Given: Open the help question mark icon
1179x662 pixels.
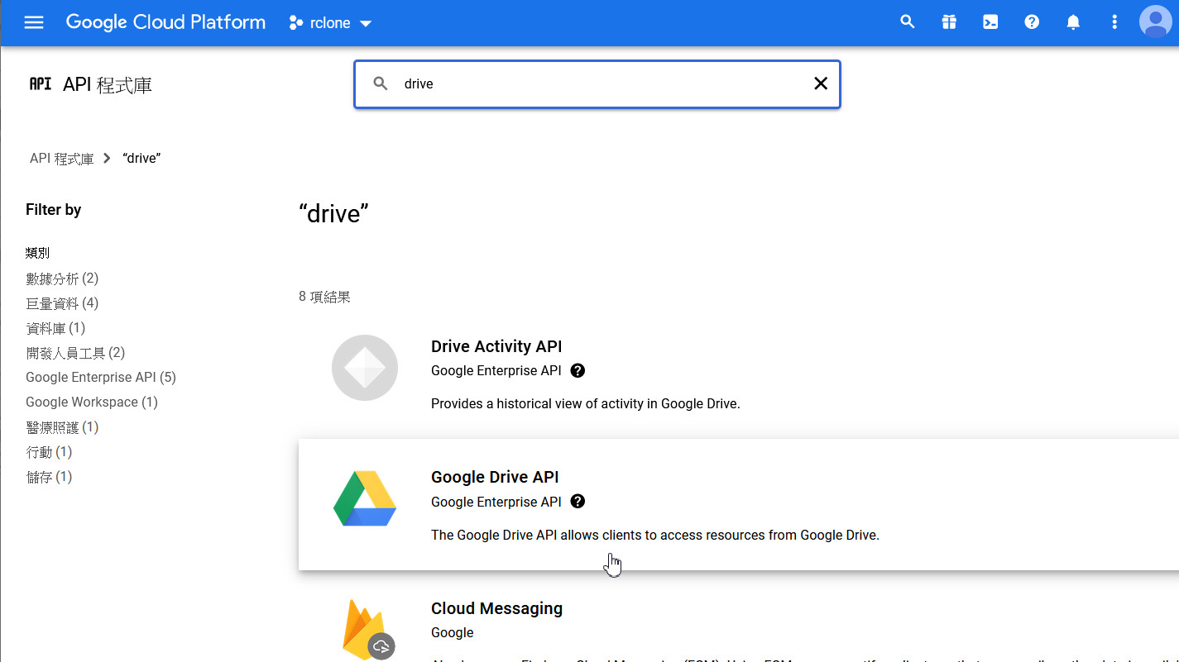Looking at the screenshot, I should click(x=1032, y=22).
